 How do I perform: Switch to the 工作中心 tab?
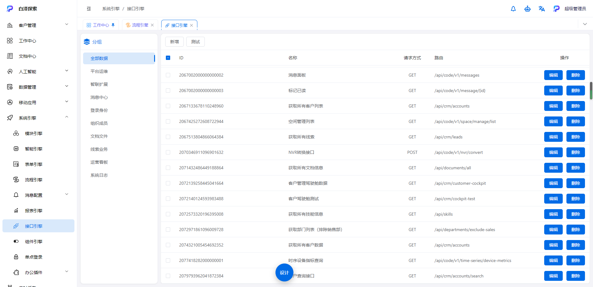101,25
